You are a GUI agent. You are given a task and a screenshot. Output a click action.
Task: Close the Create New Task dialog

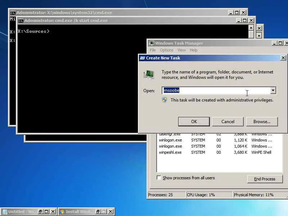283,58
